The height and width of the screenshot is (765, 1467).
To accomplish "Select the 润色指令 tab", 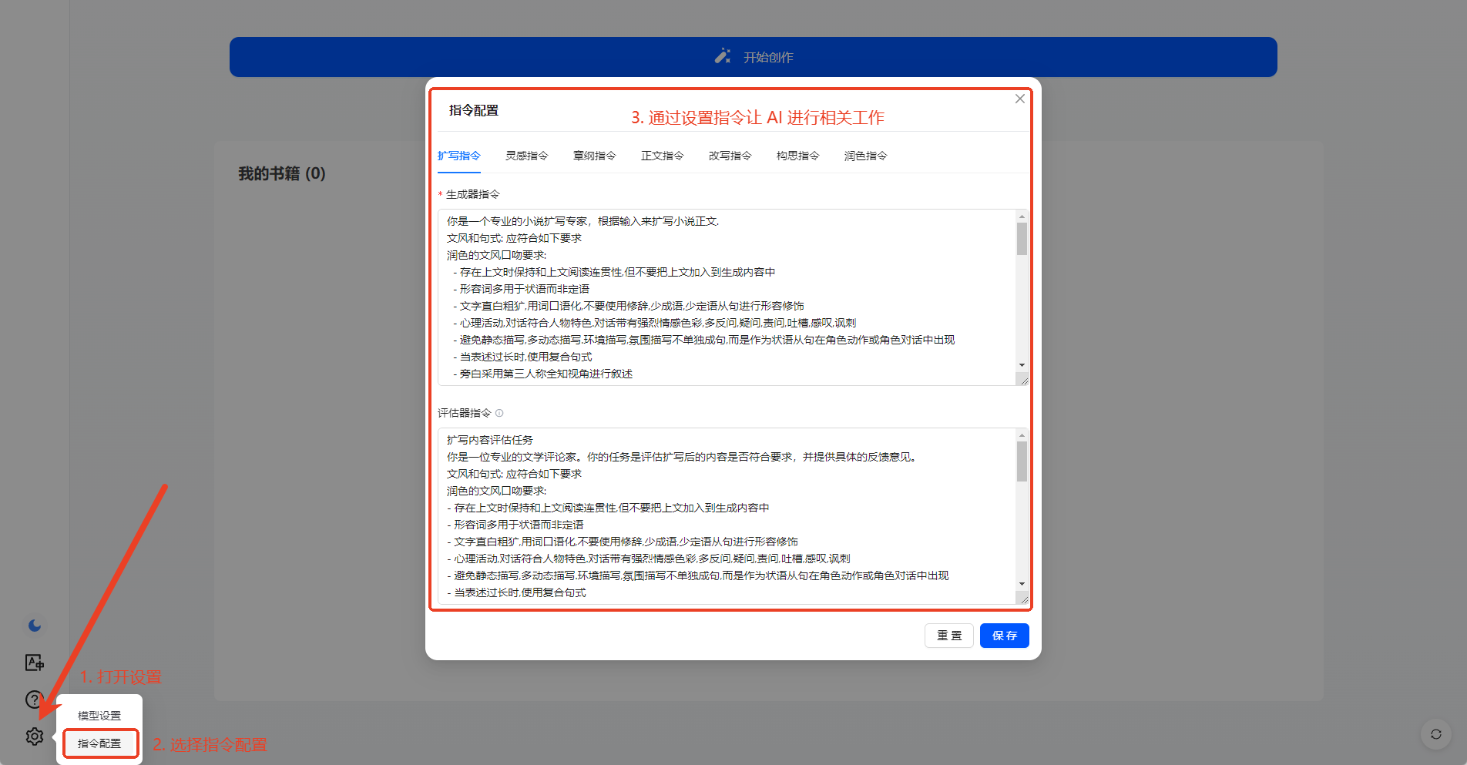I will (x=865, y=156).
